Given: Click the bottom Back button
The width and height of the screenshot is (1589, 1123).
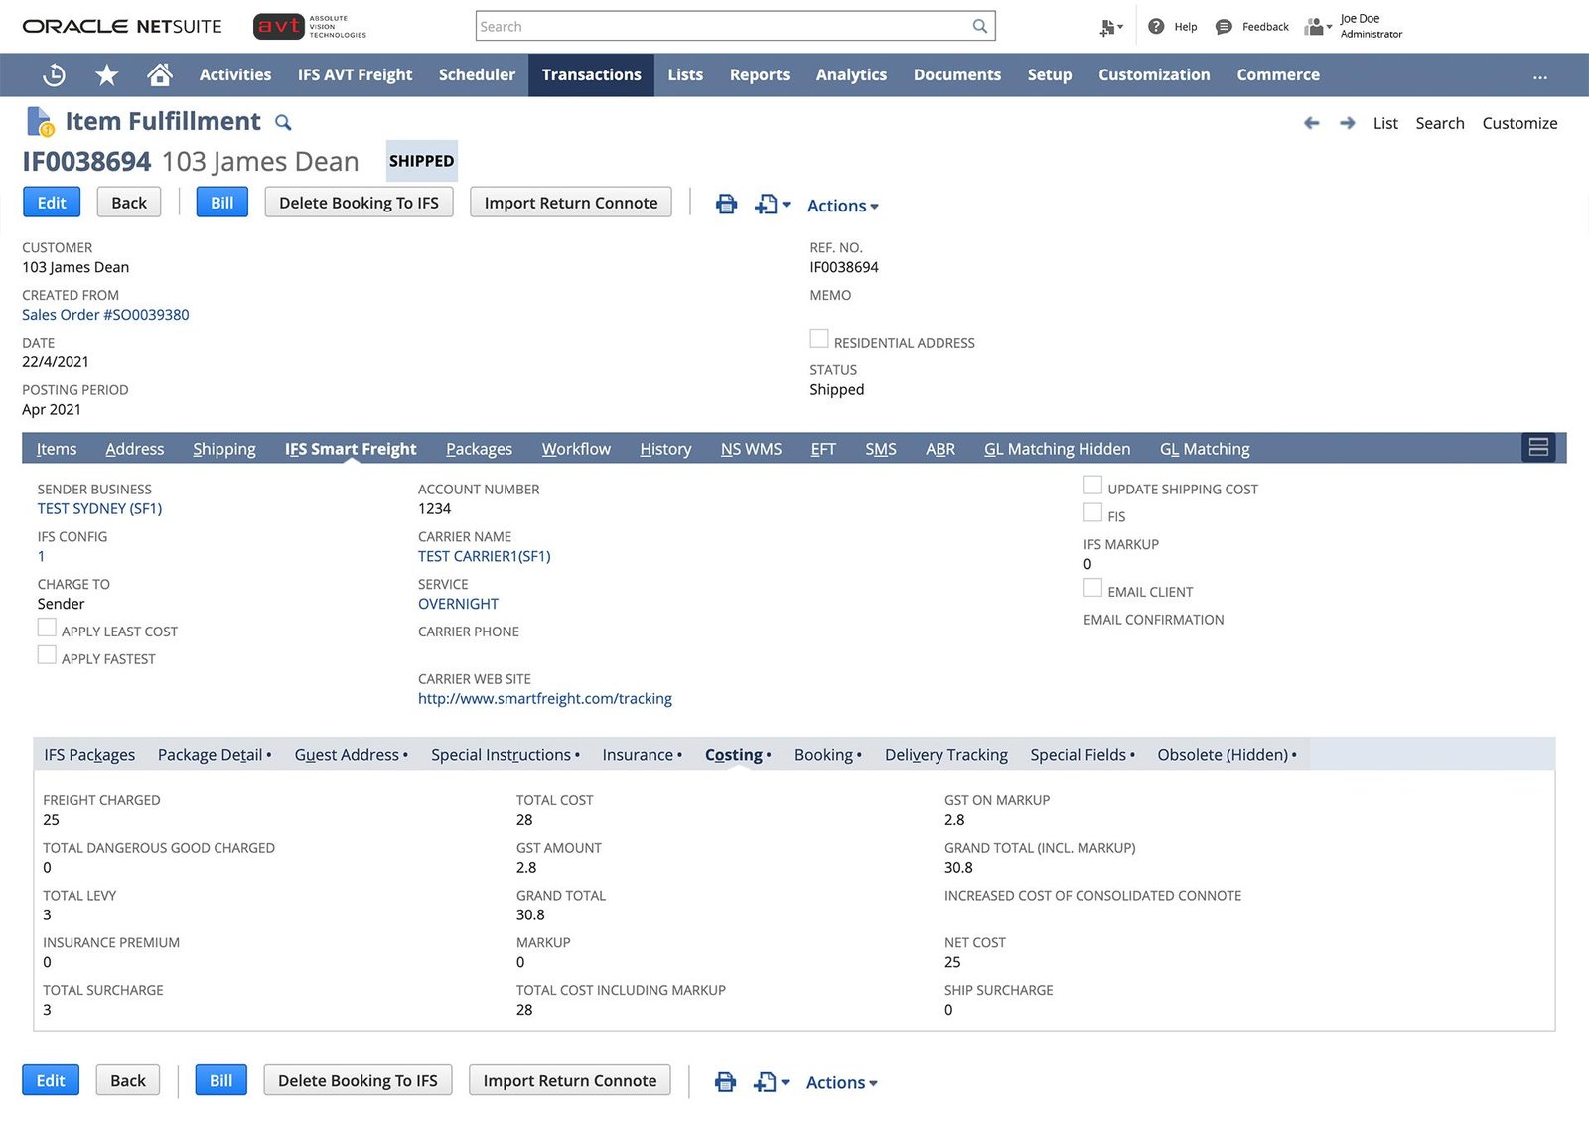Looking at the screenshot, I should pyautogui.click(x=128, y=1080).
